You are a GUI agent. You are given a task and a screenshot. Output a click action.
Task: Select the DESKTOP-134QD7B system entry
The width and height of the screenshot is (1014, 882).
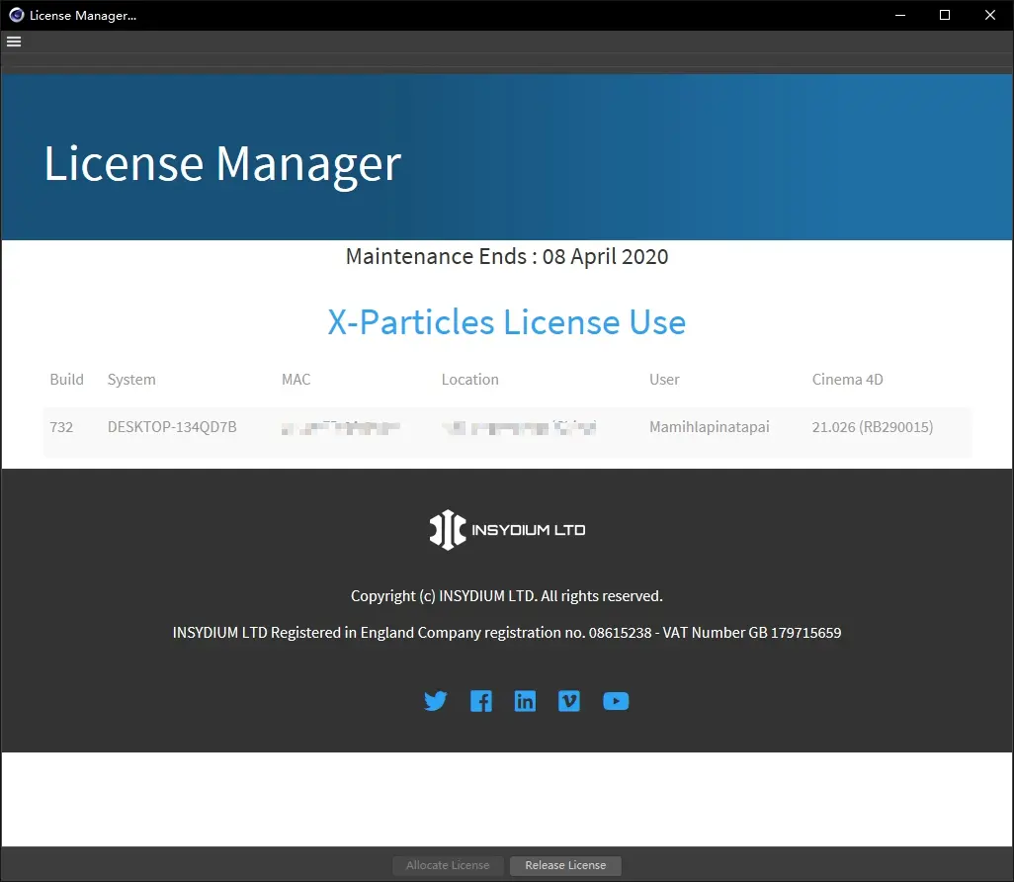(172, 427)
